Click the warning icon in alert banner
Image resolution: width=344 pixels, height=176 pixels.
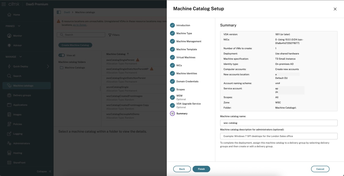click(x=58, y=21)
